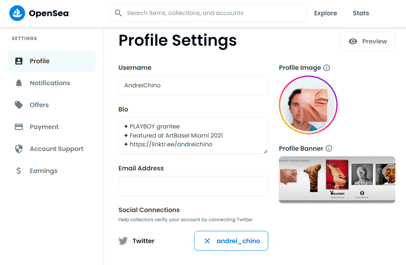Click the X icon beside andrei_chino

[x=207, y=241]
